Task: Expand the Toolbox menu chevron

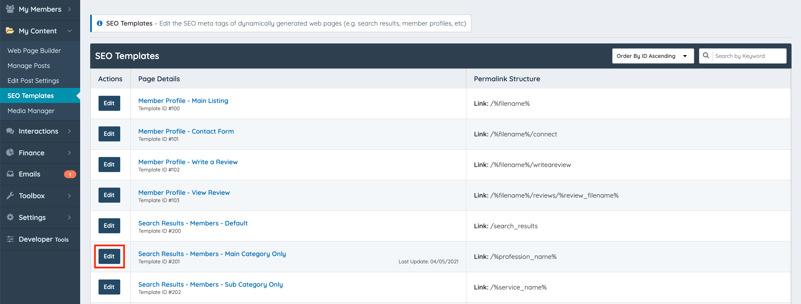Action: (x=69, y=196)
